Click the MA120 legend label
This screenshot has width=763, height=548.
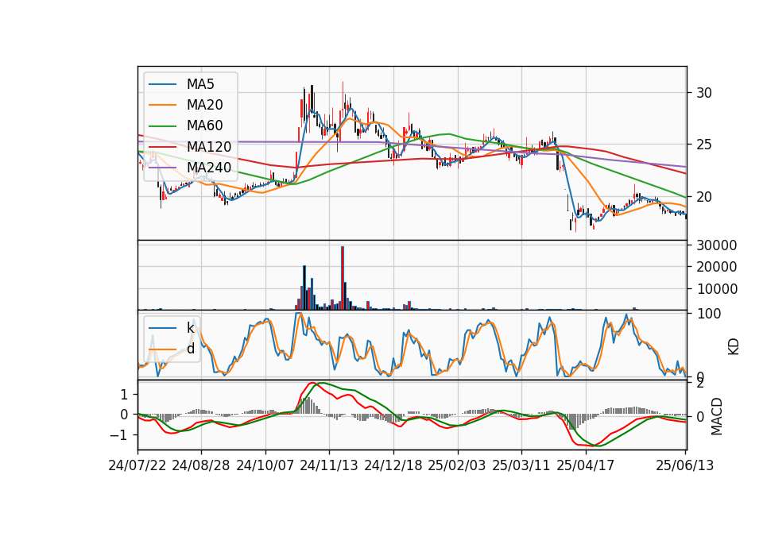[x=209, y=147]
